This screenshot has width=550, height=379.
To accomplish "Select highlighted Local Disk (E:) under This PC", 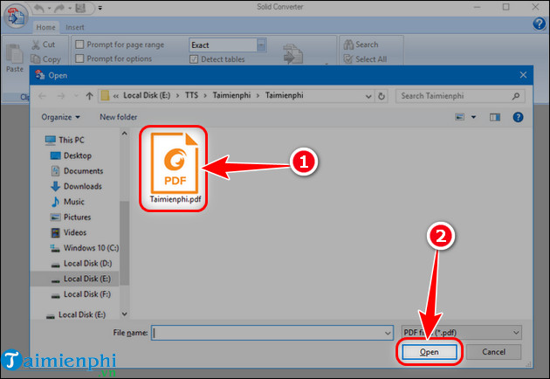I will point(75,279).
